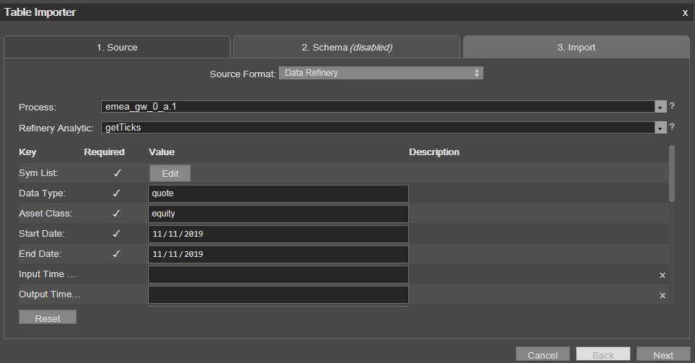Remove the Input Time parameter row
Image resolution: width=695 pixels, height=363 pixels.
[662, 276]
